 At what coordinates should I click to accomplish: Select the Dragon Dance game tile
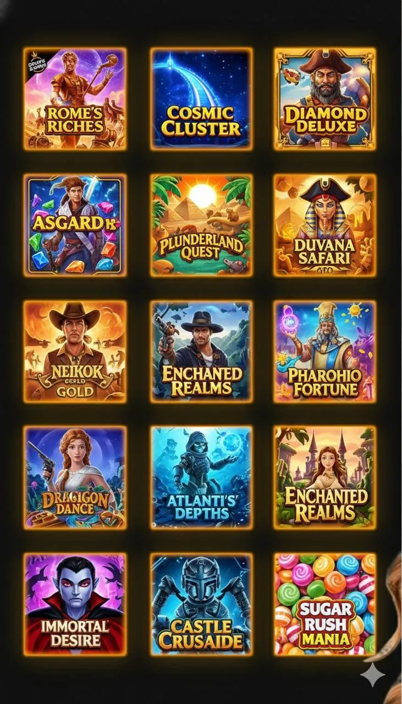point(75,477)
